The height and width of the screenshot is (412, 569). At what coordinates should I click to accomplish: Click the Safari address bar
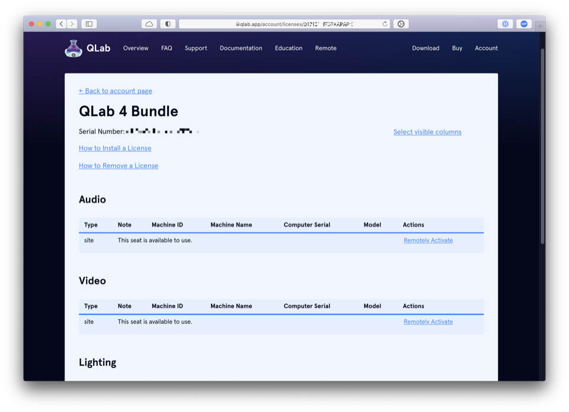[x=284, y=24]
